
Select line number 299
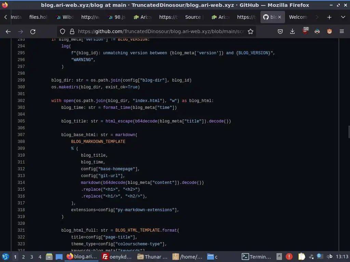(21, 80)
